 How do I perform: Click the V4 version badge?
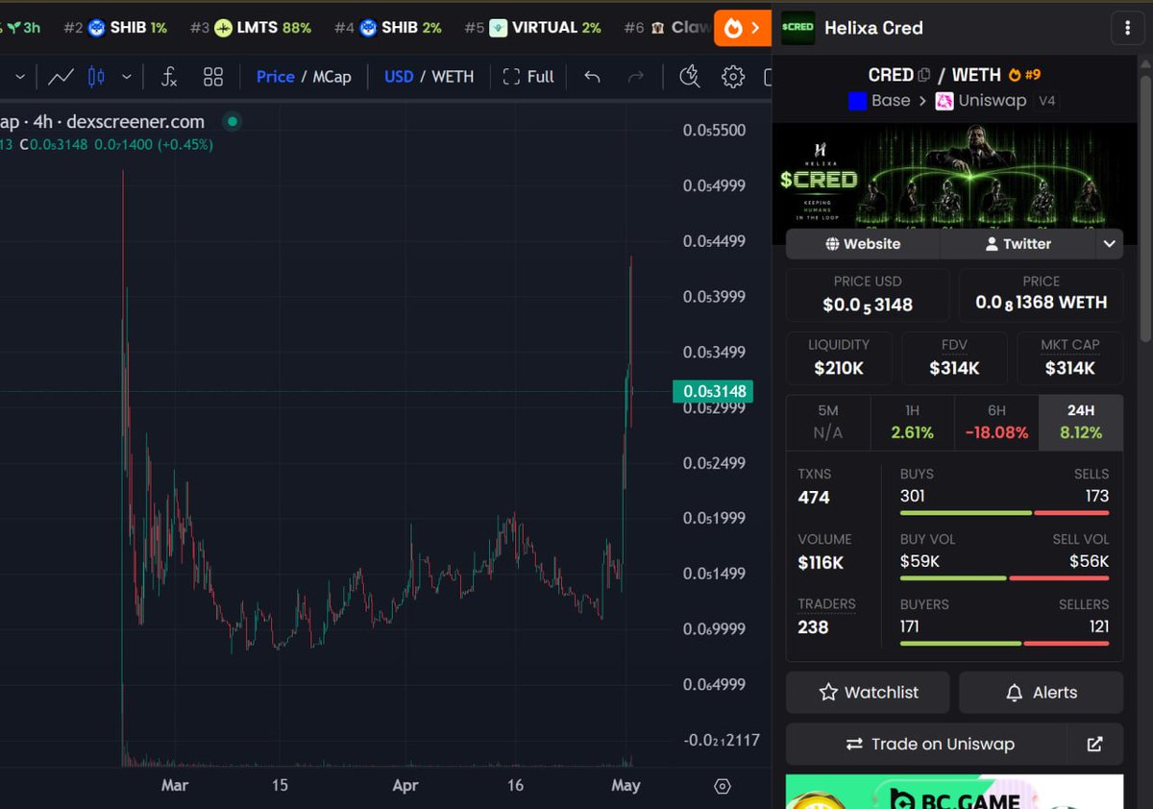pos(1047,100)
